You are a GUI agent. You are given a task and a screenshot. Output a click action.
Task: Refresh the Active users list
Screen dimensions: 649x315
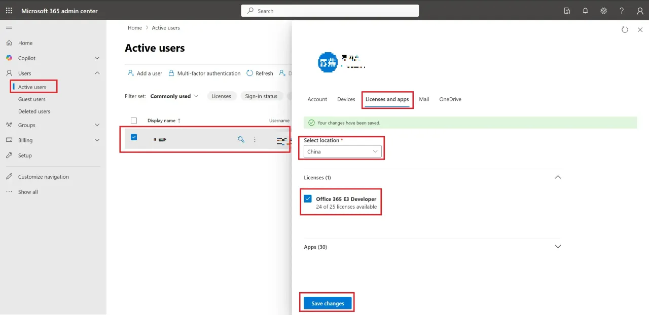click(x=260, y=73)
